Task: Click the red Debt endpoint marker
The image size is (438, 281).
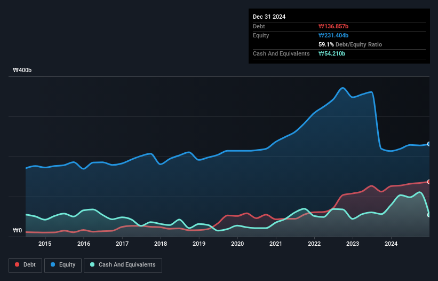Action: [429, 182]
